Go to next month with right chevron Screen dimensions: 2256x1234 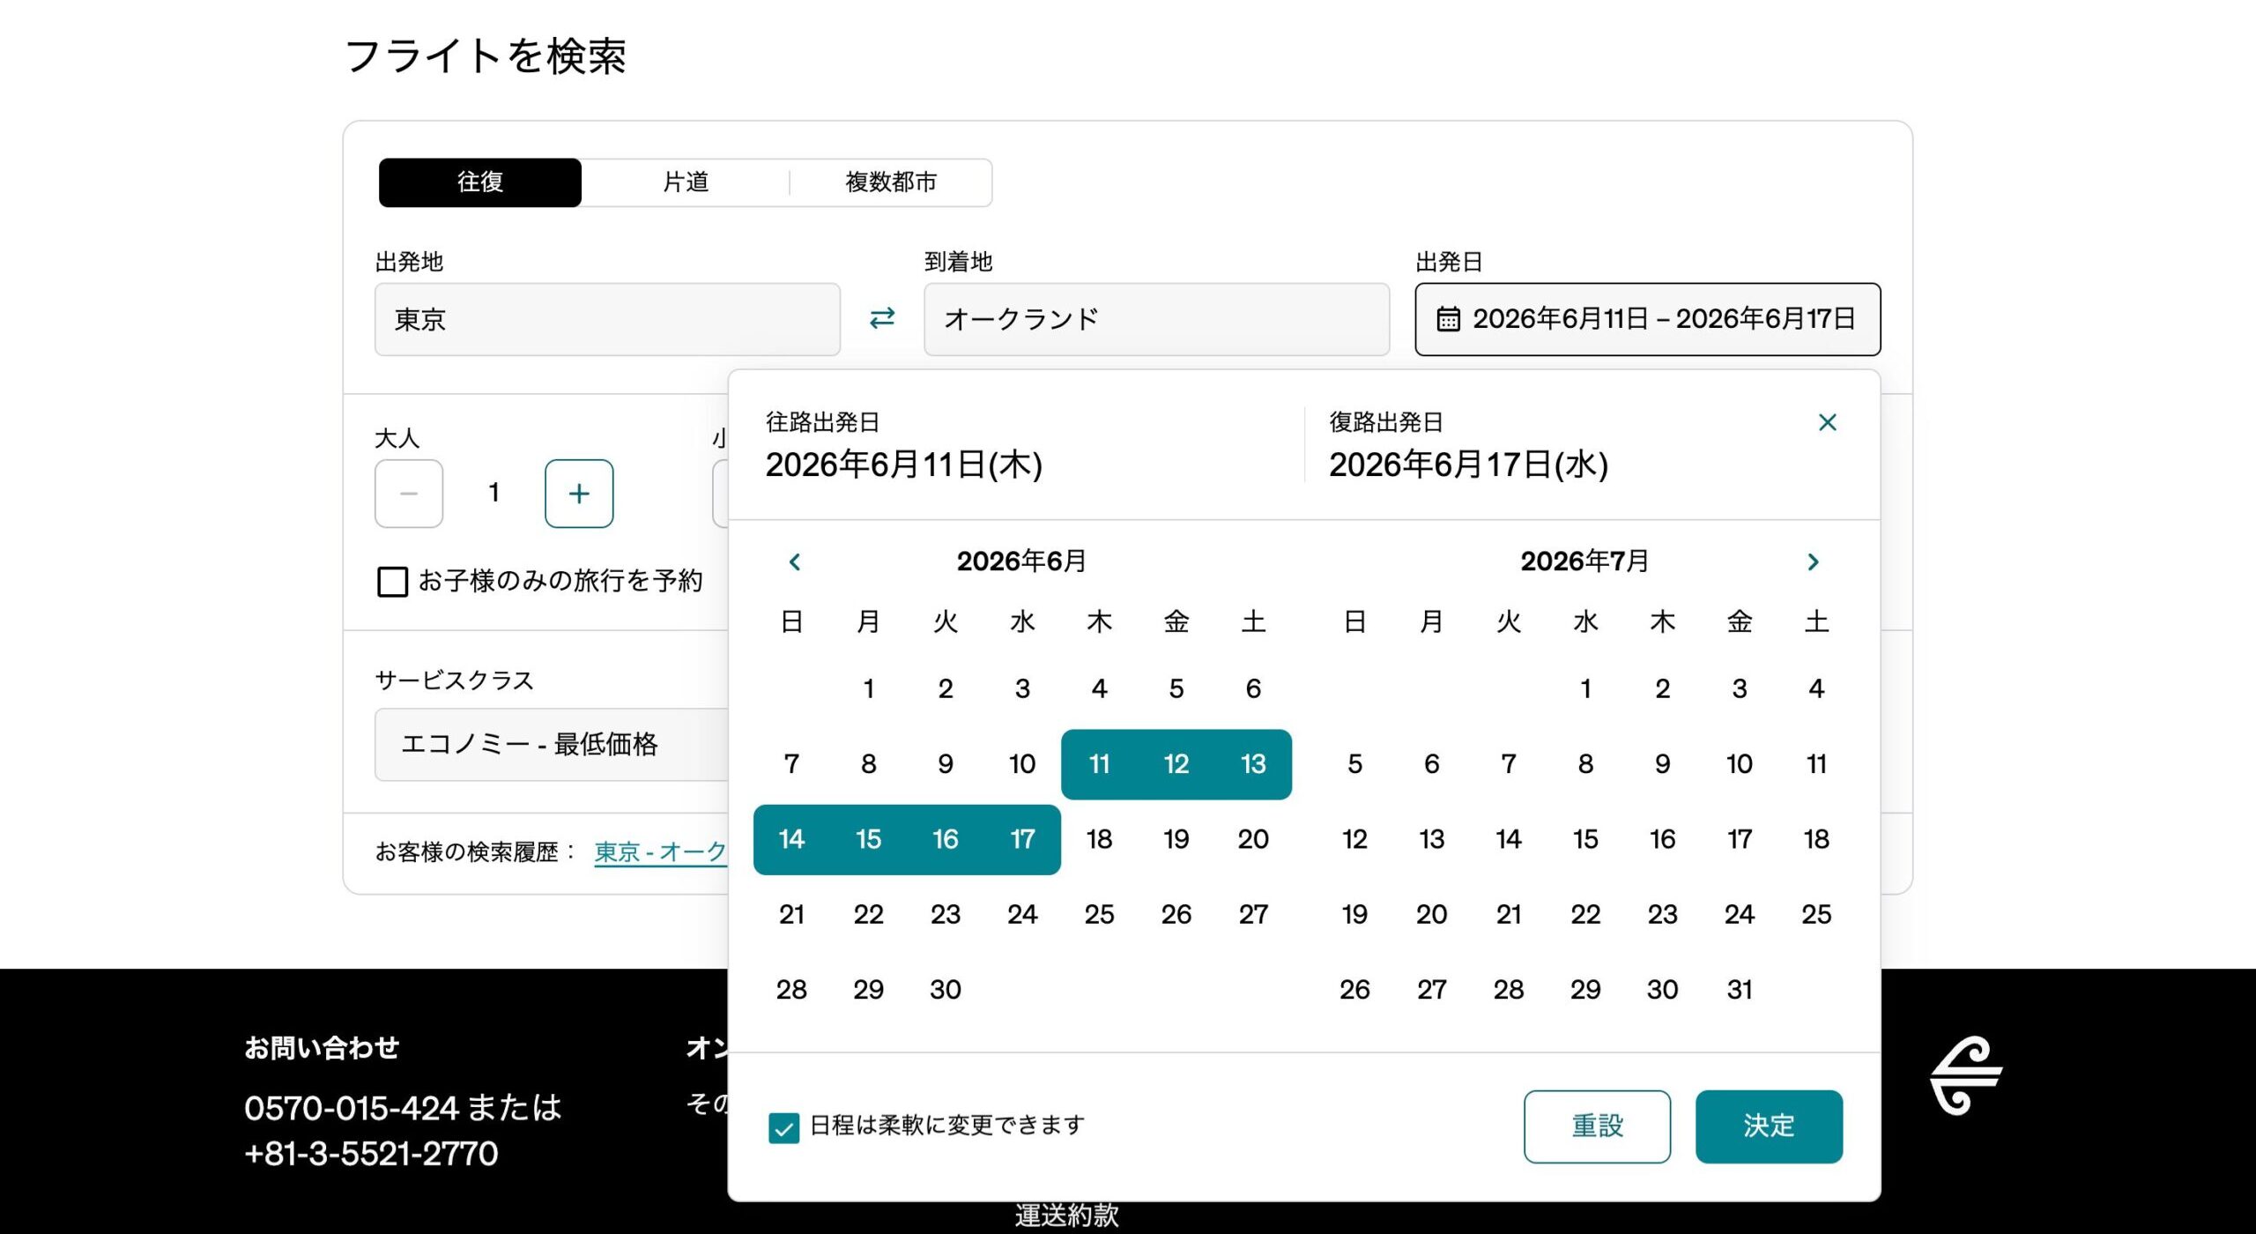pos(1813,561)
